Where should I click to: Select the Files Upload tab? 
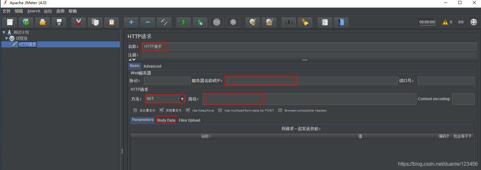(x=189, y=120)
